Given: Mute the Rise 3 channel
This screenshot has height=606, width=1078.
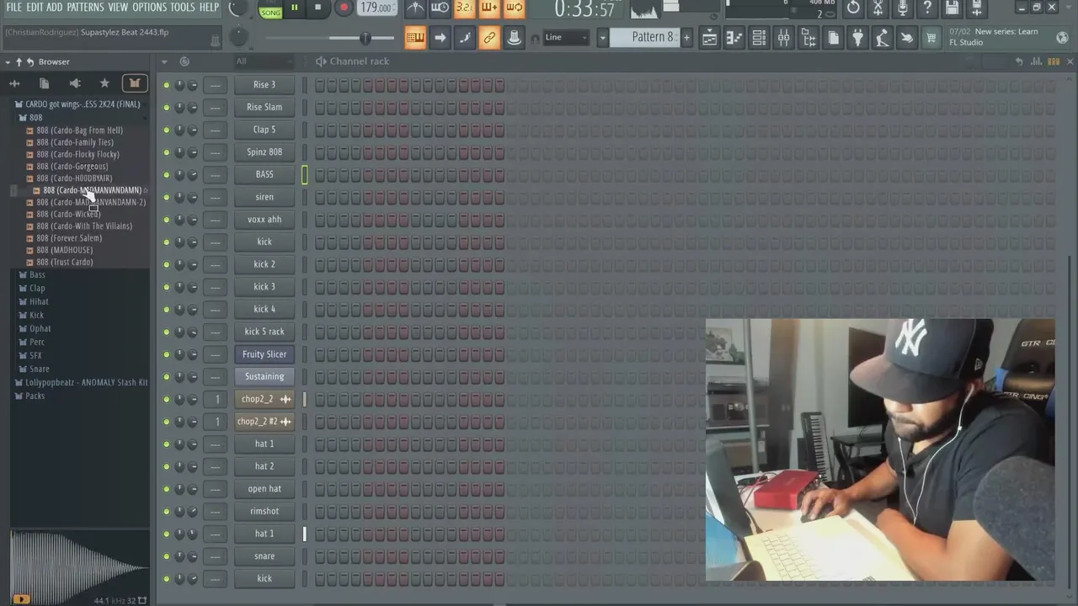Looking at the screenshot, I should [x=166, y=85].
